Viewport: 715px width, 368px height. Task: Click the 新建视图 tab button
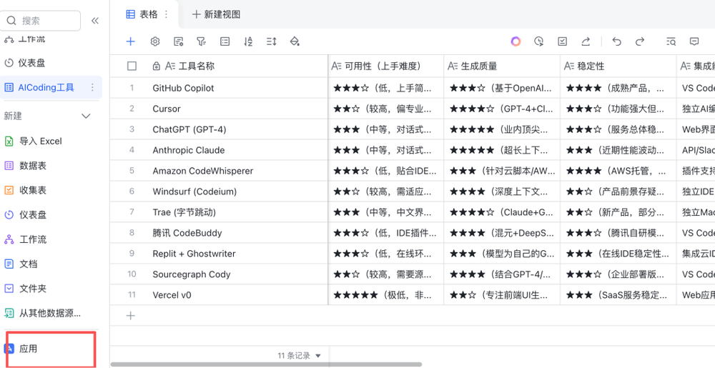pos(216,14)
